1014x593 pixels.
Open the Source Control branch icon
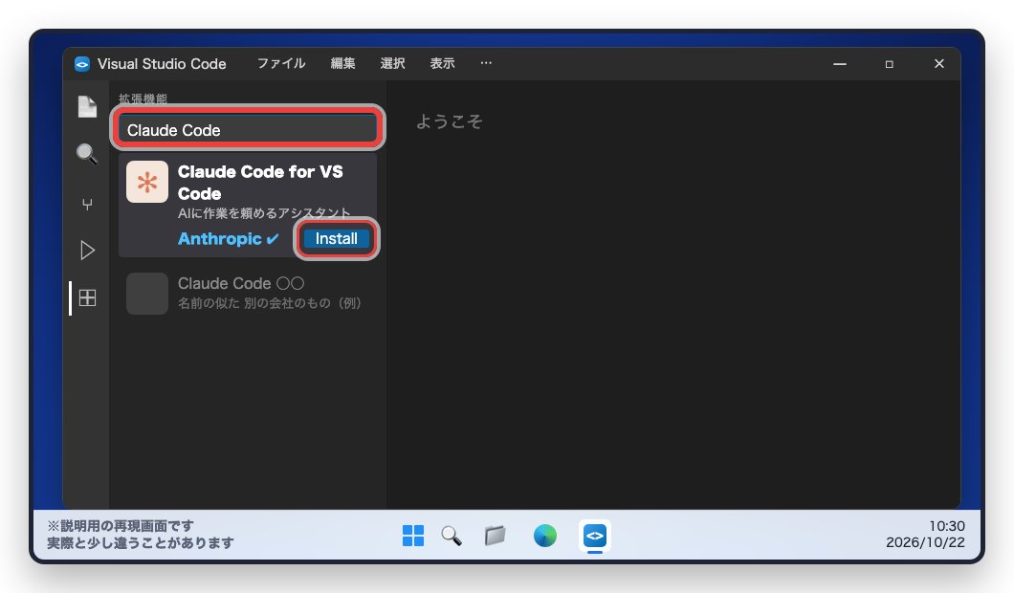pyautogui.click(x=87, y=205)
